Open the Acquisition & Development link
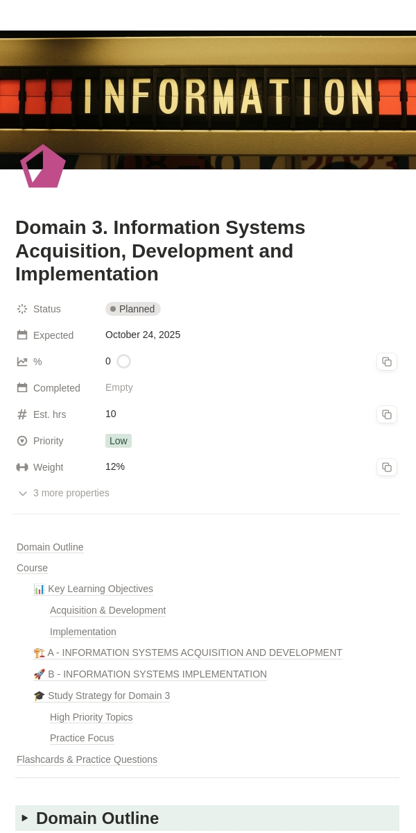This screenshot has width=416, height=833. coord(107,610)
